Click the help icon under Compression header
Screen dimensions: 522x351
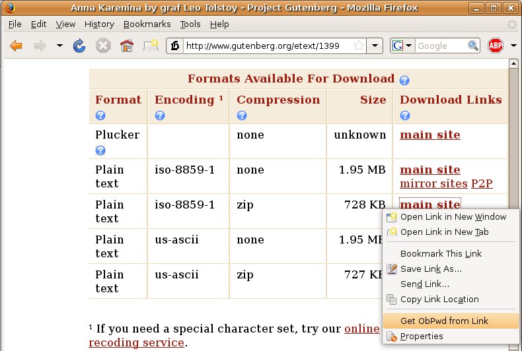(242, 115)
